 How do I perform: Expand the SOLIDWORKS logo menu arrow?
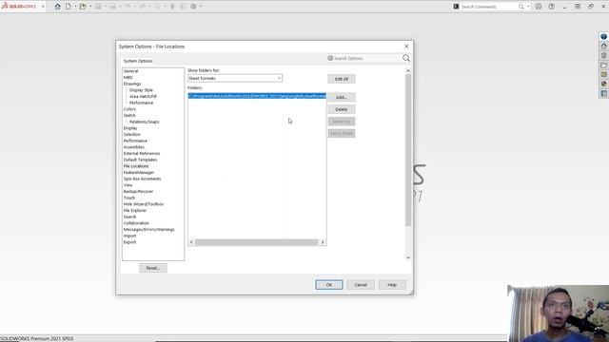[x=43, y=7]
